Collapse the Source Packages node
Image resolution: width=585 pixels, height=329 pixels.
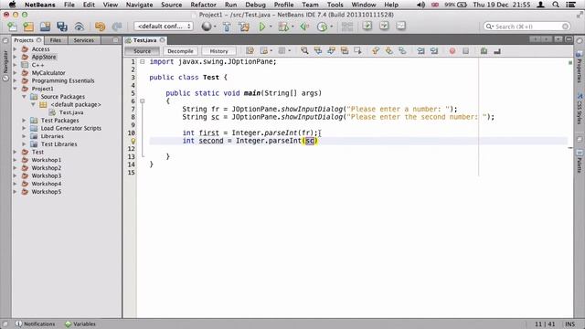point(25,97)
